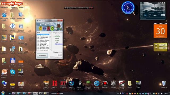Open Fraps_rus desktop icon

click(21, 73)
